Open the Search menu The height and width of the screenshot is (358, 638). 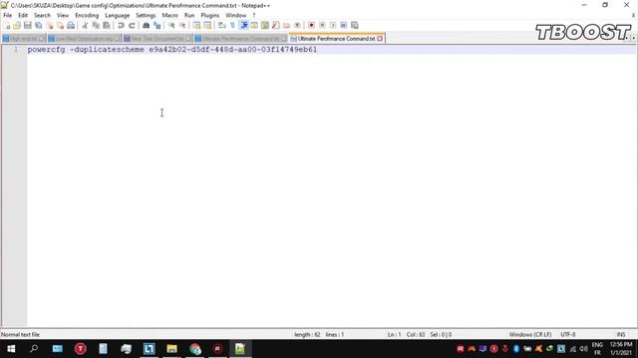(42, 15)
